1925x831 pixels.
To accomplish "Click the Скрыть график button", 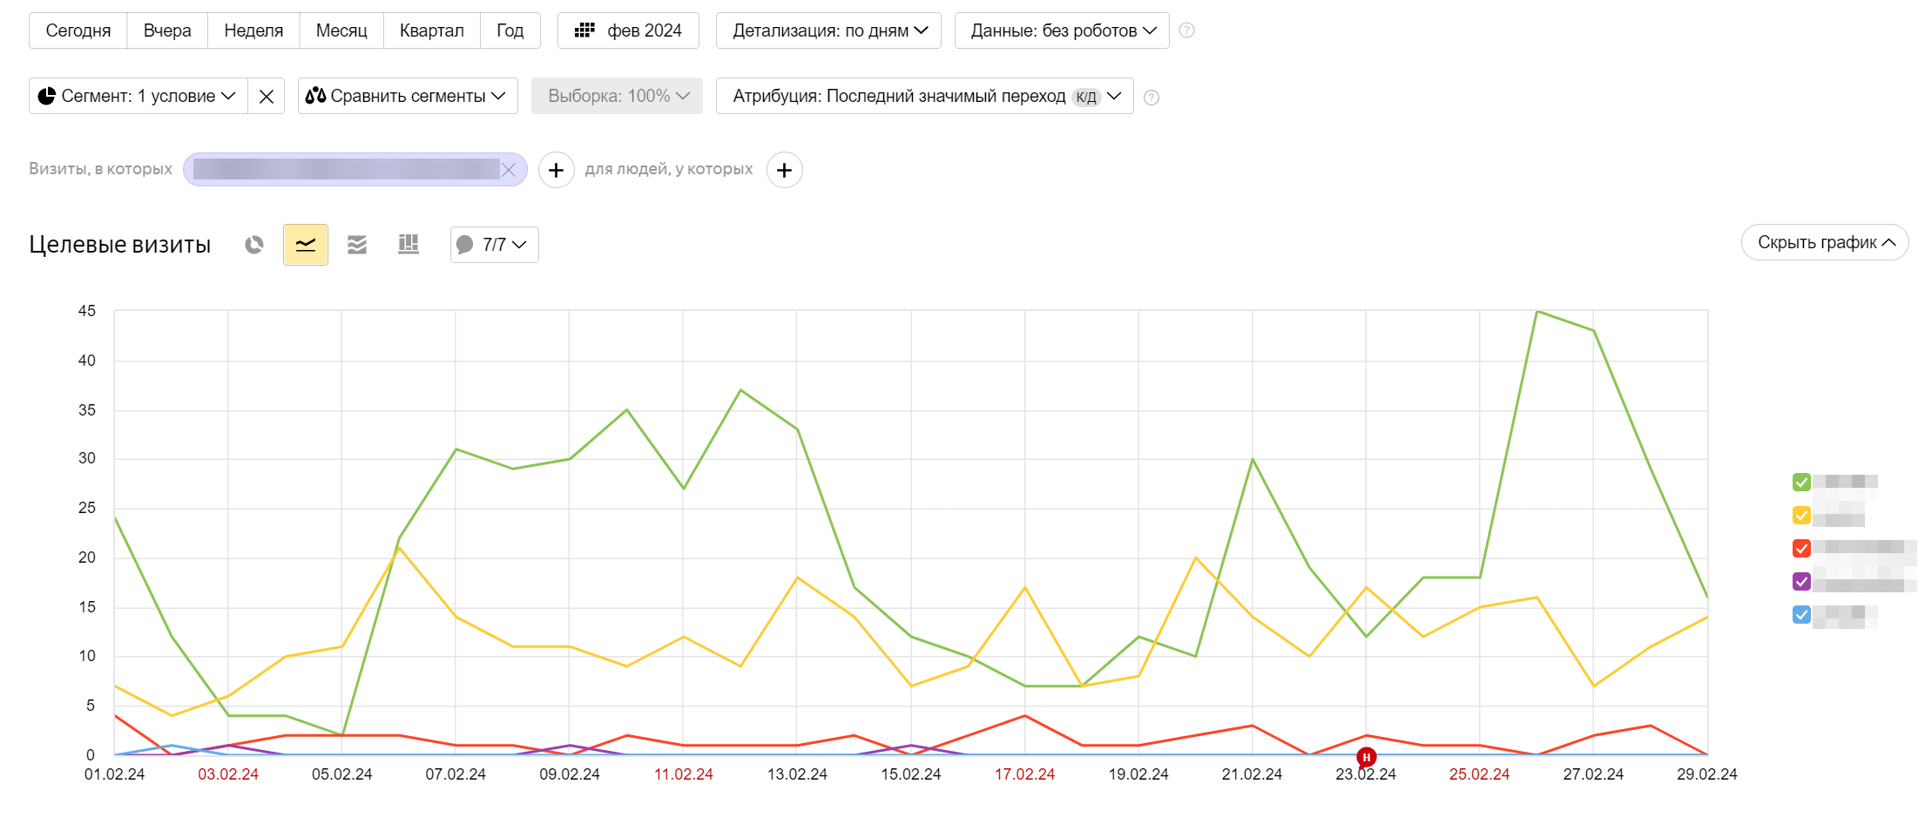I will pyautogui.click(x=1825, y=242).
